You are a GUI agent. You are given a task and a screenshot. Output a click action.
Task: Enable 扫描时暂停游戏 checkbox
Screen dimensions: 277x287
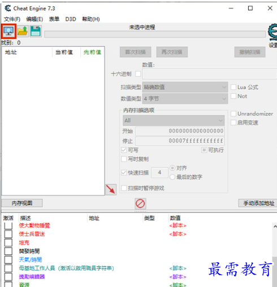coord(124,188)
